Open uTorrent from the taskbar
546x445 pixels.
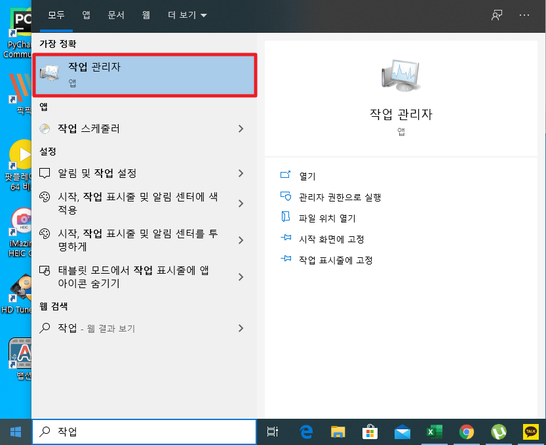tap(499, 432)
